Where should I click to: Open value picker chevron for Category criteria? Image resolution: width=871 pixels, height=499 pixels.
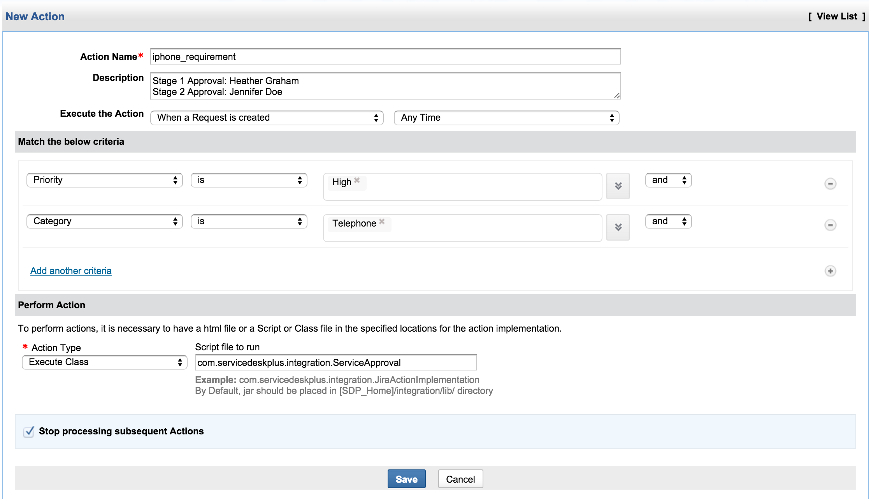coord(618,227)
